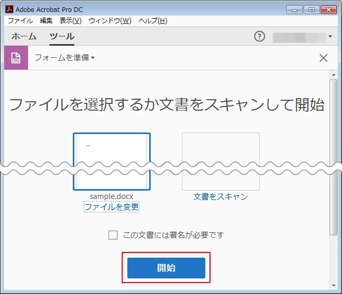This screenshot has width=342, height=294.
Task: Click the 文書をスキャン link
Action: point(221,196)
